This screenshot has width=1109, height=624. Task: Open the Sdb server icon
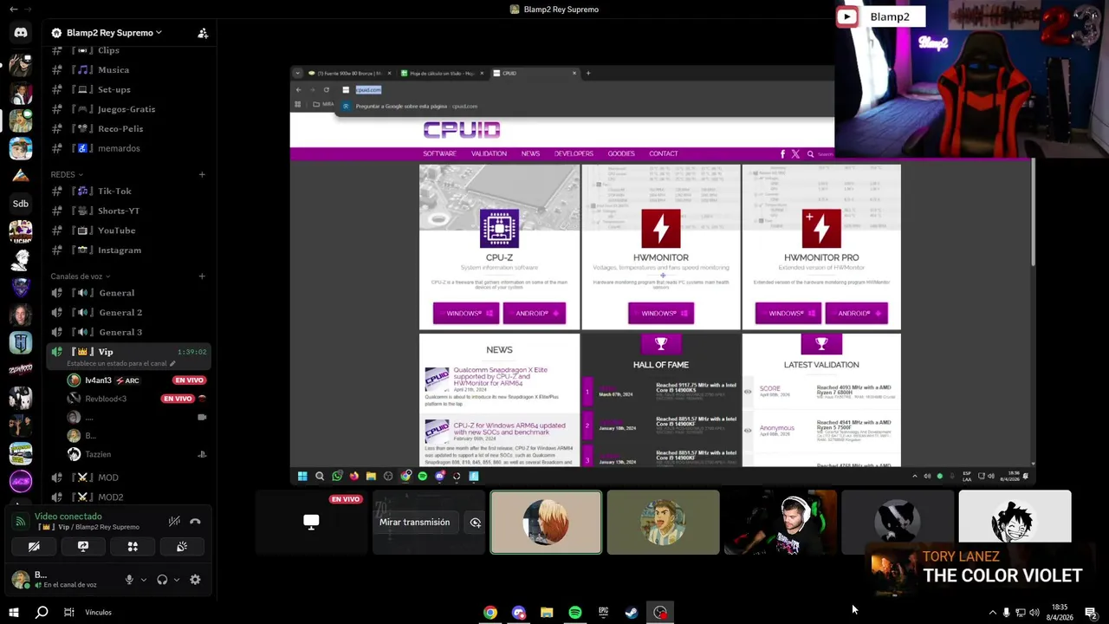click(21, 204)
